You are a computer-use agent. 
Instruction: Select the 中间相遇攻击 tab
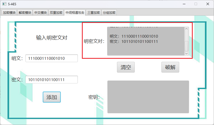pos(75,13)
